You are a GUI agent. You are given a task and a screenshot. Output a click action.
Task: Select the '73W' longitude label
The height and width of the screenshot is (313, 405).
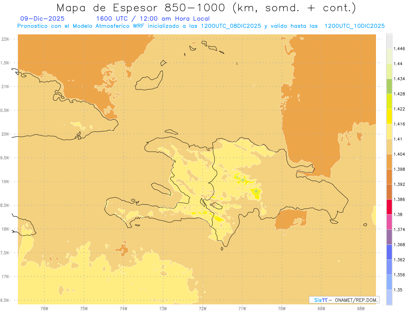(163, 309)
